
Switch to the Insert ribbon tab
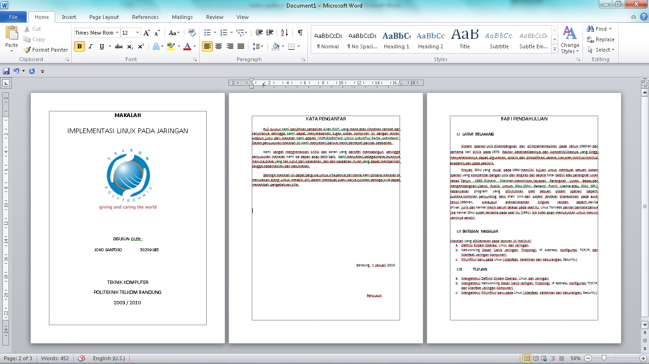click(x=69, y=17)
